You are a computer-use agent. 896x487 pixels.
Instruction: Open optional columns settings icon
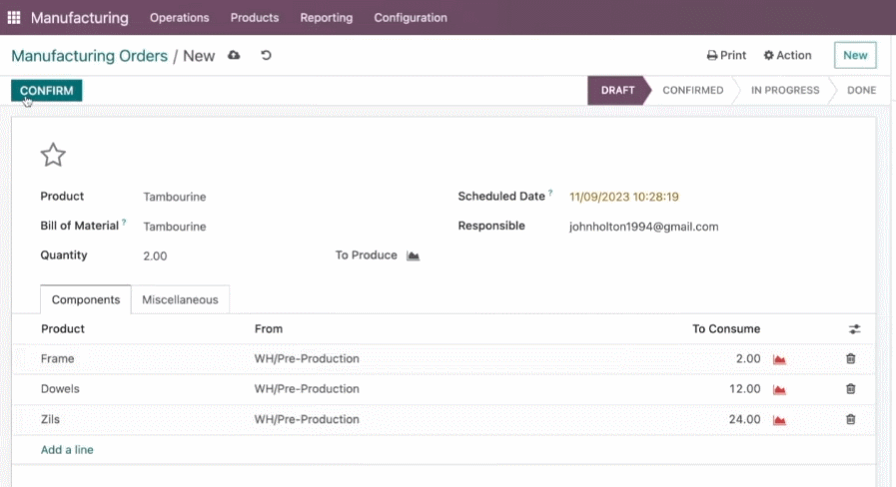click(x=854, y=329)
